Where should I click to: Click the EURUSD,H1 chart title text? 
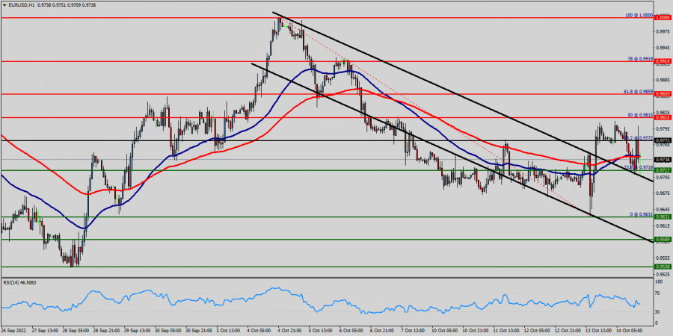(22, 4)
